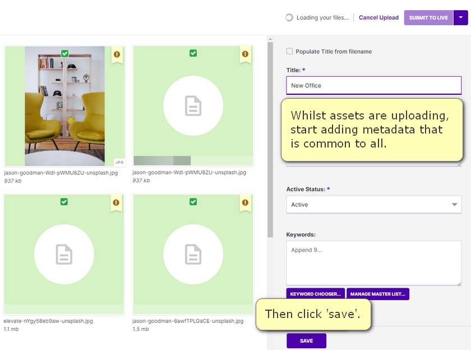
Task: Open the Keyword Chooser
Action: [x=315, y=294]
